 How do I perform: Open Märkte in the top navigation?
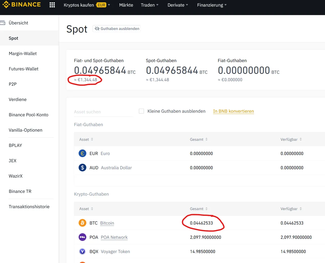126,5
